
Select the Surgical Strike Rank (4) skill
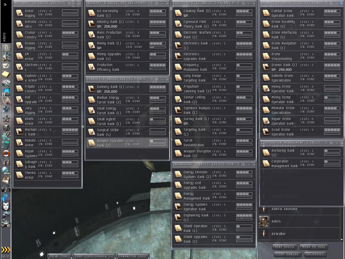(127, 132)
